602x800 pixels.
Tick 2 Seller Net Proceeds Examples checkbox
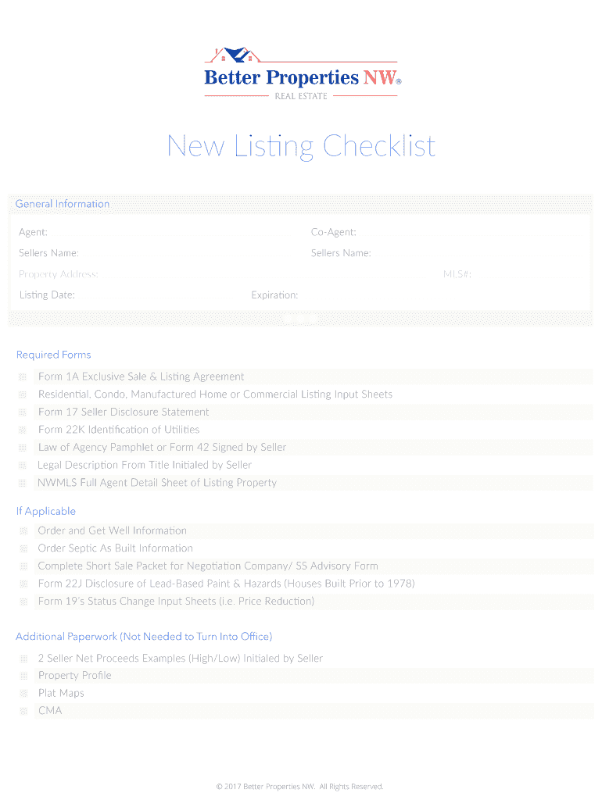(23, 659)
